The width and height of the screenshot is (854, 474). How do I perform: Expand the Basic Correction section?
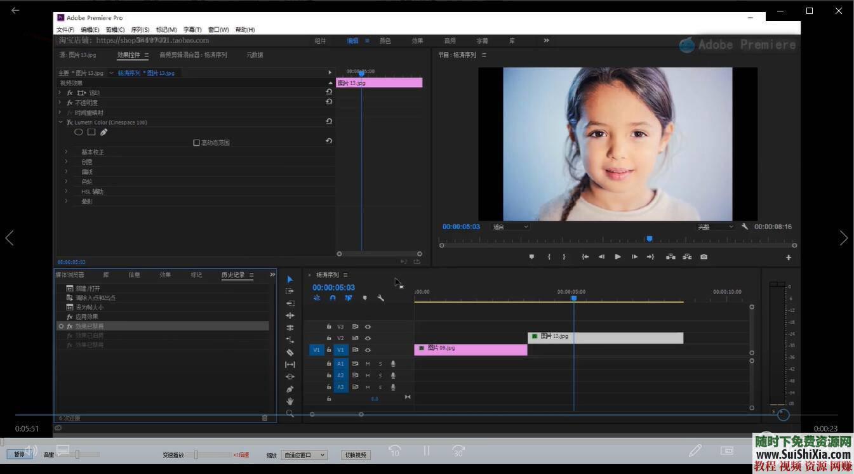[x=66, y=152]
